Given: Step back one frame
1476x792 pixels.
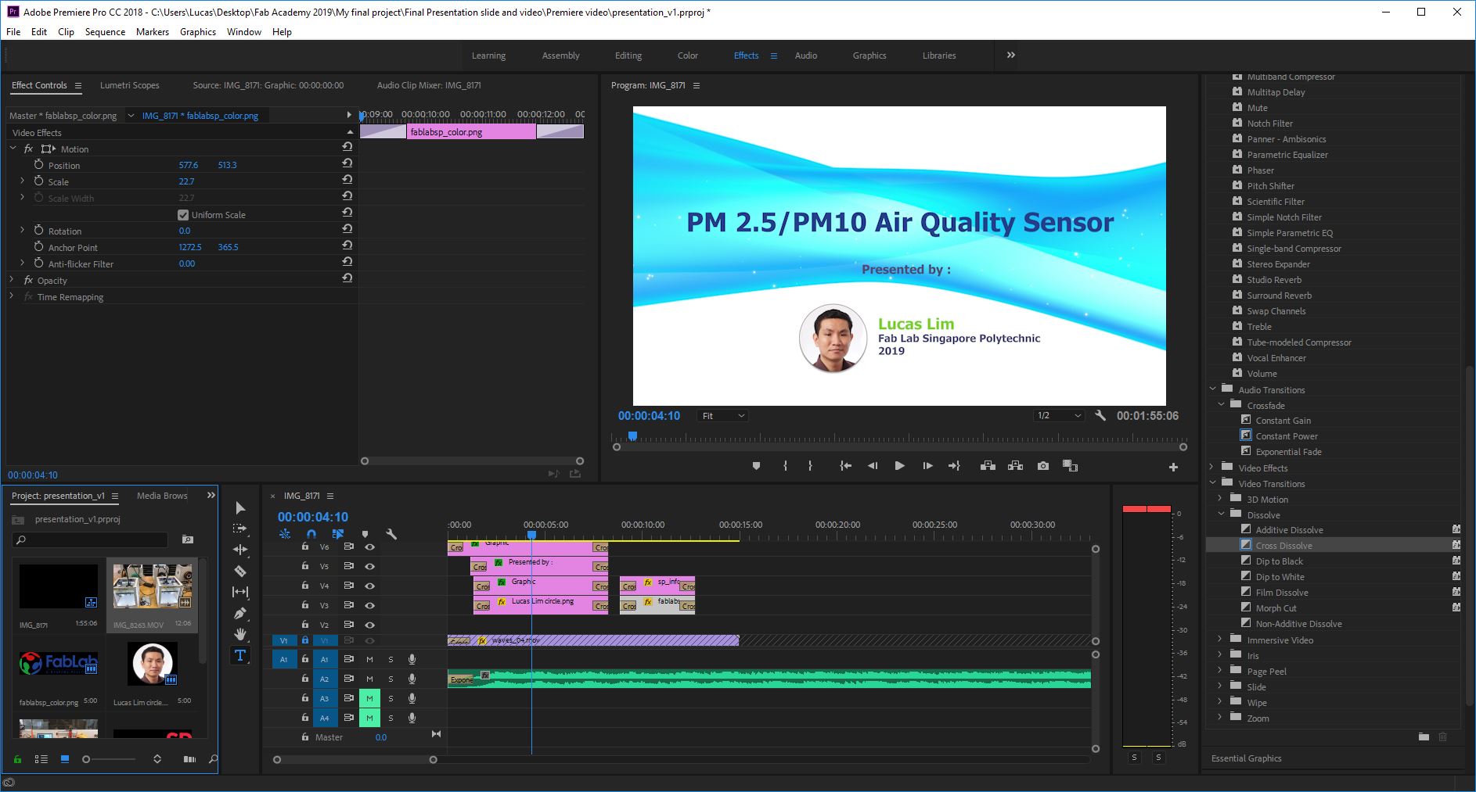Looking at the screenshot, I should [873, 466].
